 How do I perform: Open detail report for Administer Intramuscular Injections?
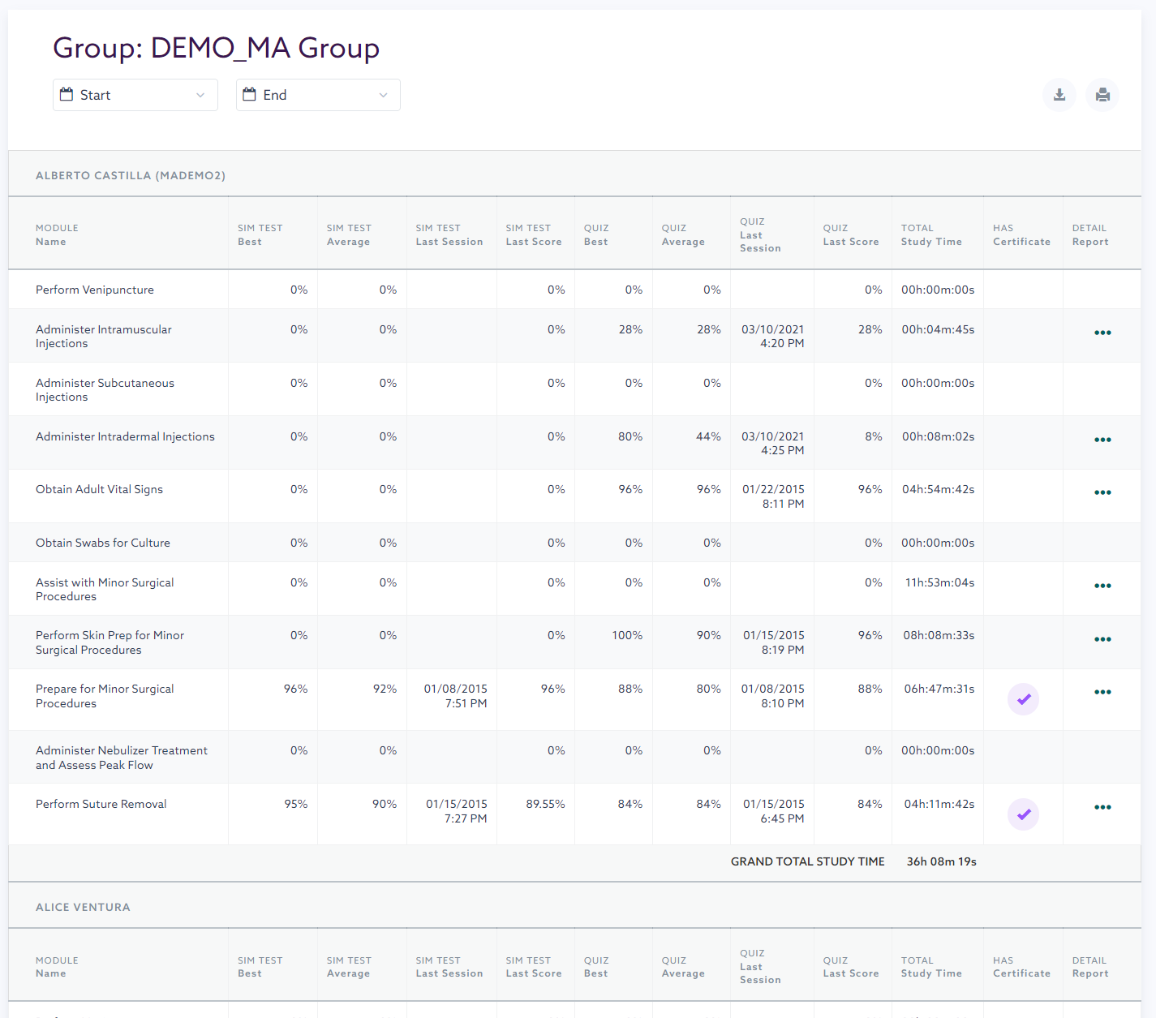coord(1102,333)
